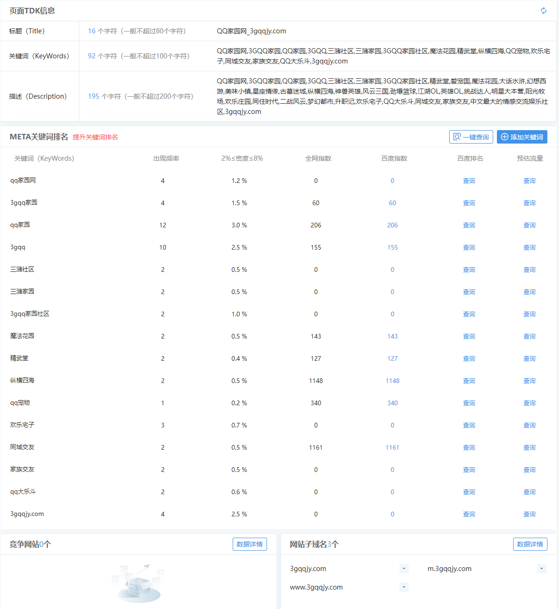Query 预估流量 for qq家园网
The height and width of the screenshot is (609, 559).
pos(529,181)
